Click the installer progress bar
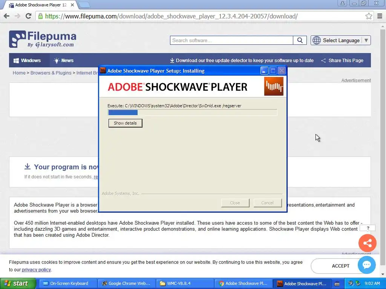Viewport: 386px width, 289px height. 192,113
